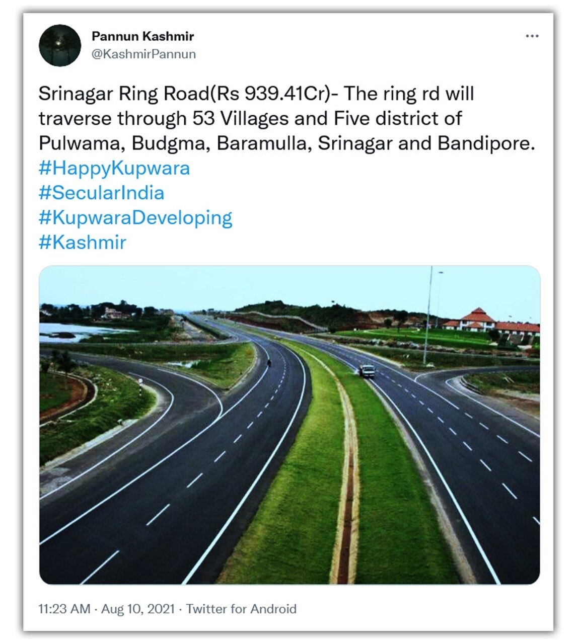Click the tall street light pole in photo

[428, 317]
